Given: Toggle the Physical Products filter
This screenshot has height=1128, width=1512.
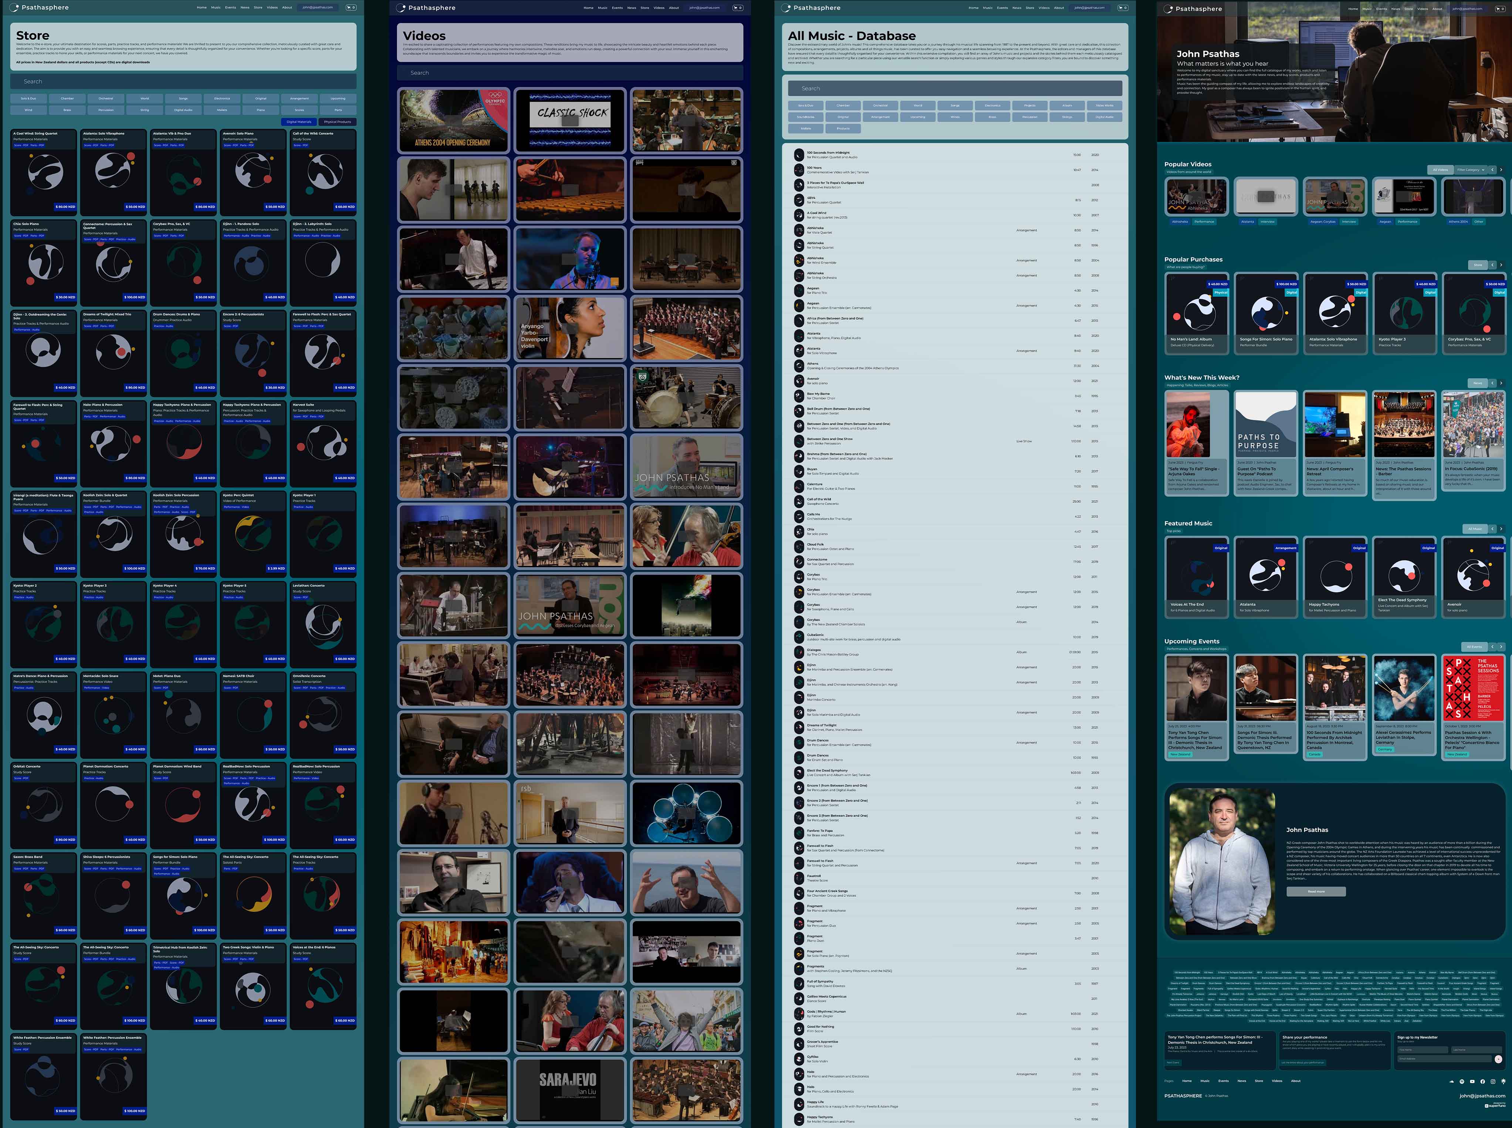Looking at the screenshot, I should click(337, 122).
